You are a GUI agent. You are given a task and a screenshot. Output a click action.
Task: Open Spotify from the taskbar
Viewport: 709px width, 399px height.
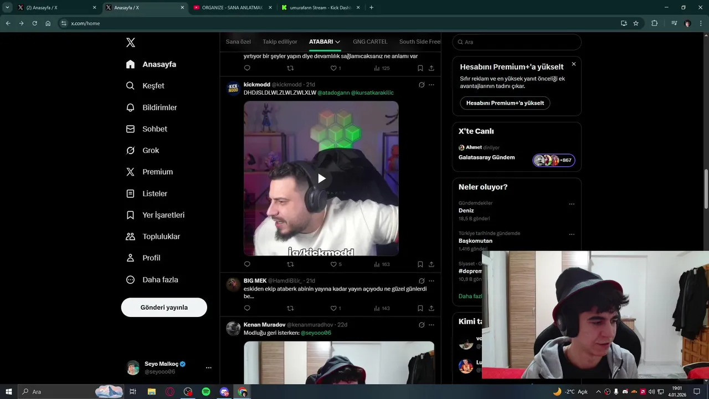[x=206, y=392]
